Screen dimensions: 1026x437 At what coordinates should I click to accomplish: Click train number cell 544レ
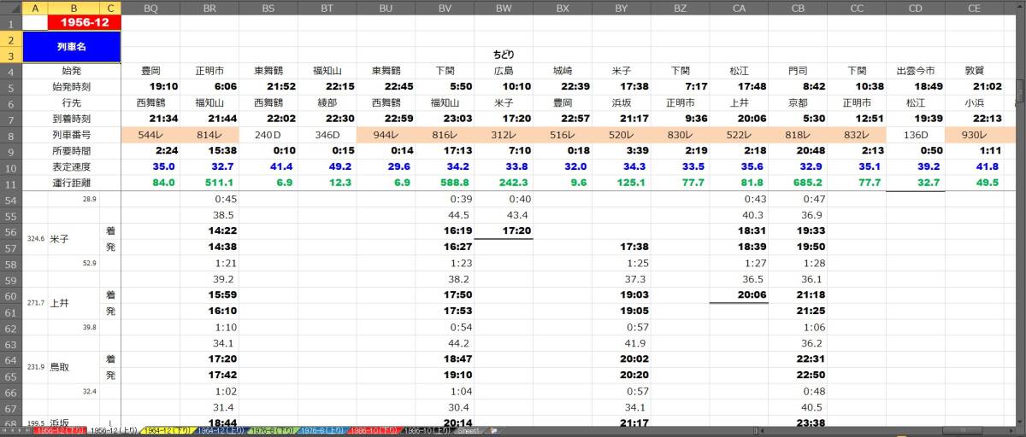tap(150, 135)
